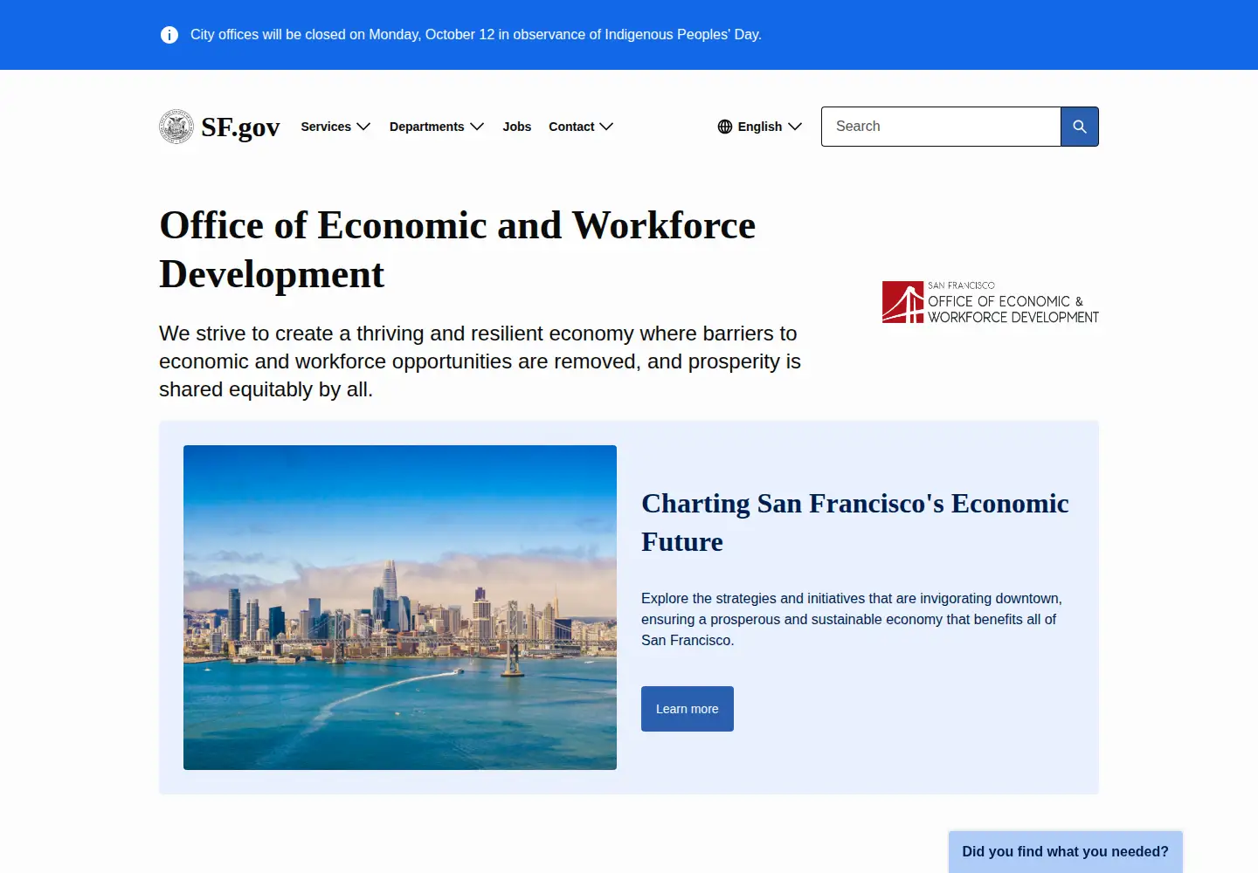Open the Contact dropdown menu

point(581,127)
